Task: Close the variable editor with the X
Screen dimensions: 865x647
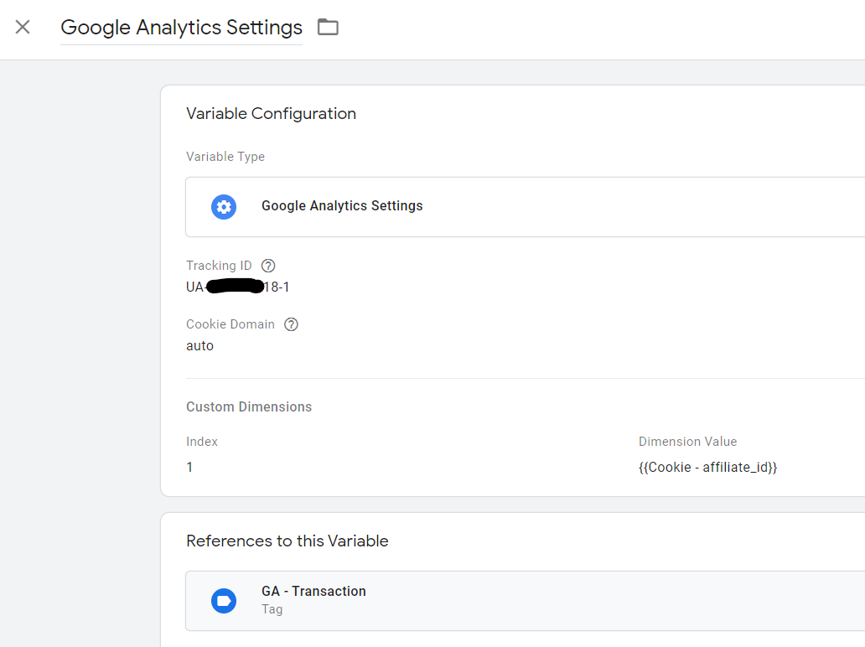Action: (x=23, y=27)
